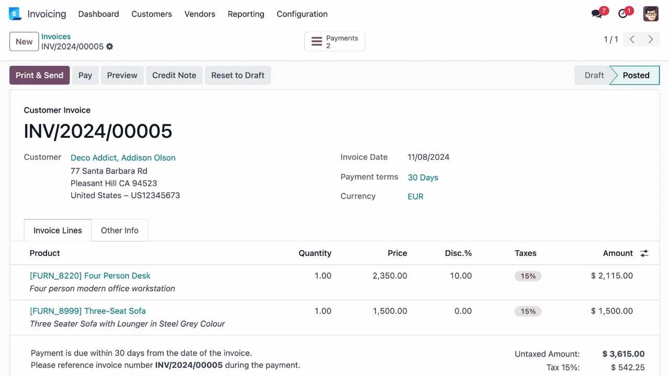669x376 pixels.
Task: Open the Payments smart button
Action: click(334, 42)
